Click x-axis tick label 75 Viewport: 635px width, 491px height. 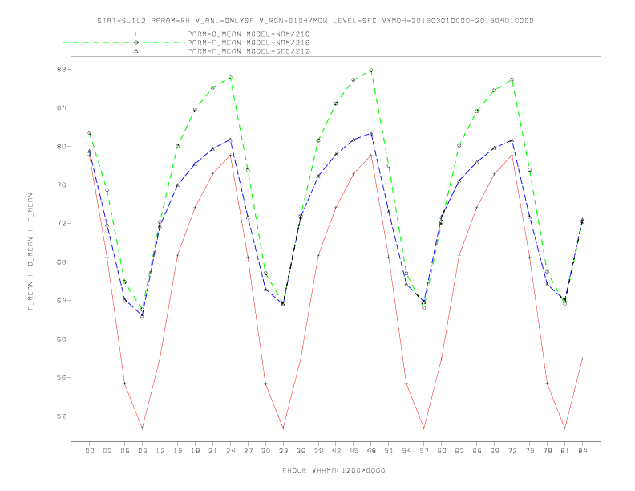pos(530,451)
